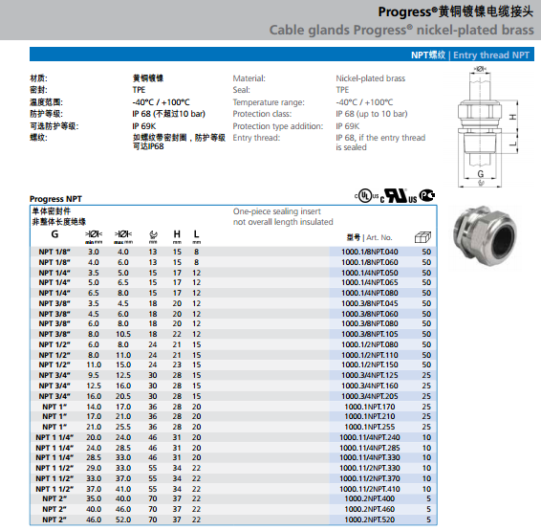541x530 pixels.
Task: Click article number 1000.11/4NPT.240
Action: click(370, 437)
